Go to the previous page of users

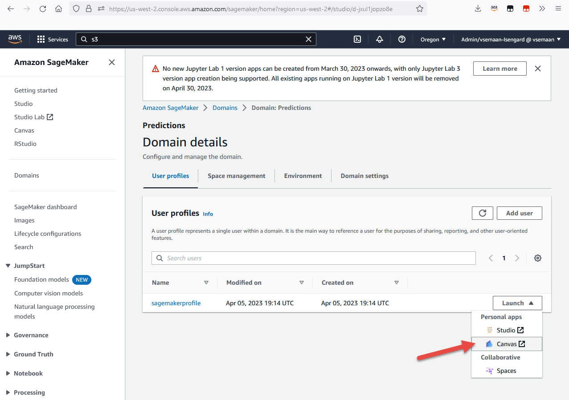[491, 258]
